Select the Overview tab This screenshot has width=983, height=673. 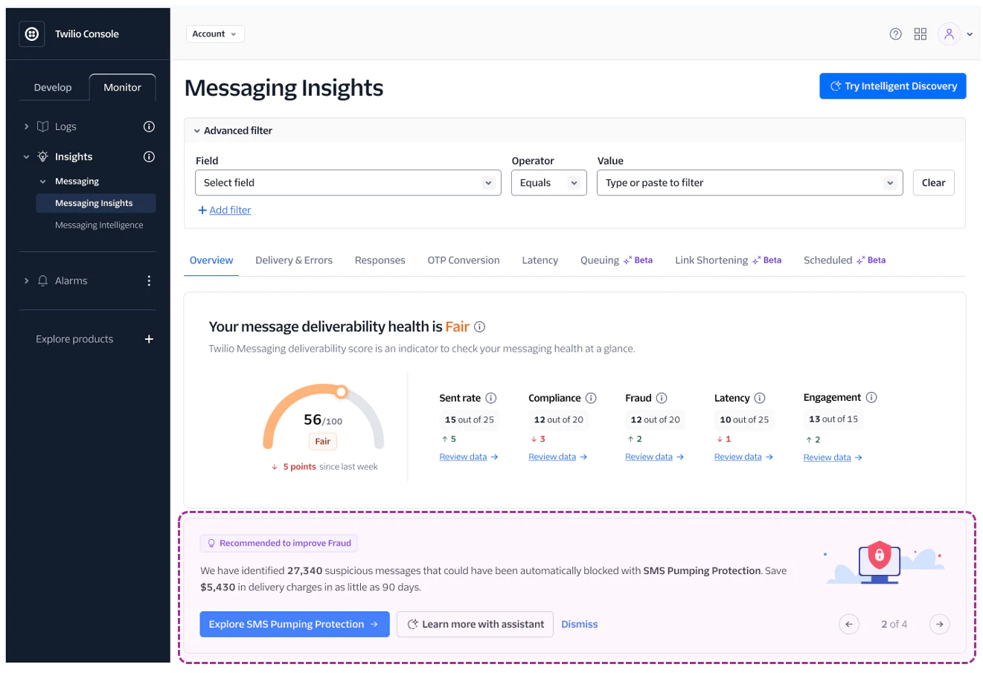[211, 260]
